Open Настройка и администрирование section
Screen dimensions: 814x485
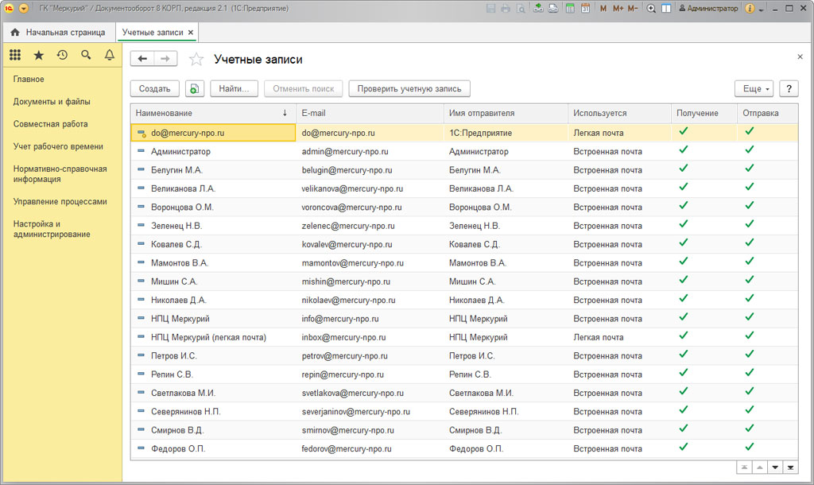(x=52, y=229)
